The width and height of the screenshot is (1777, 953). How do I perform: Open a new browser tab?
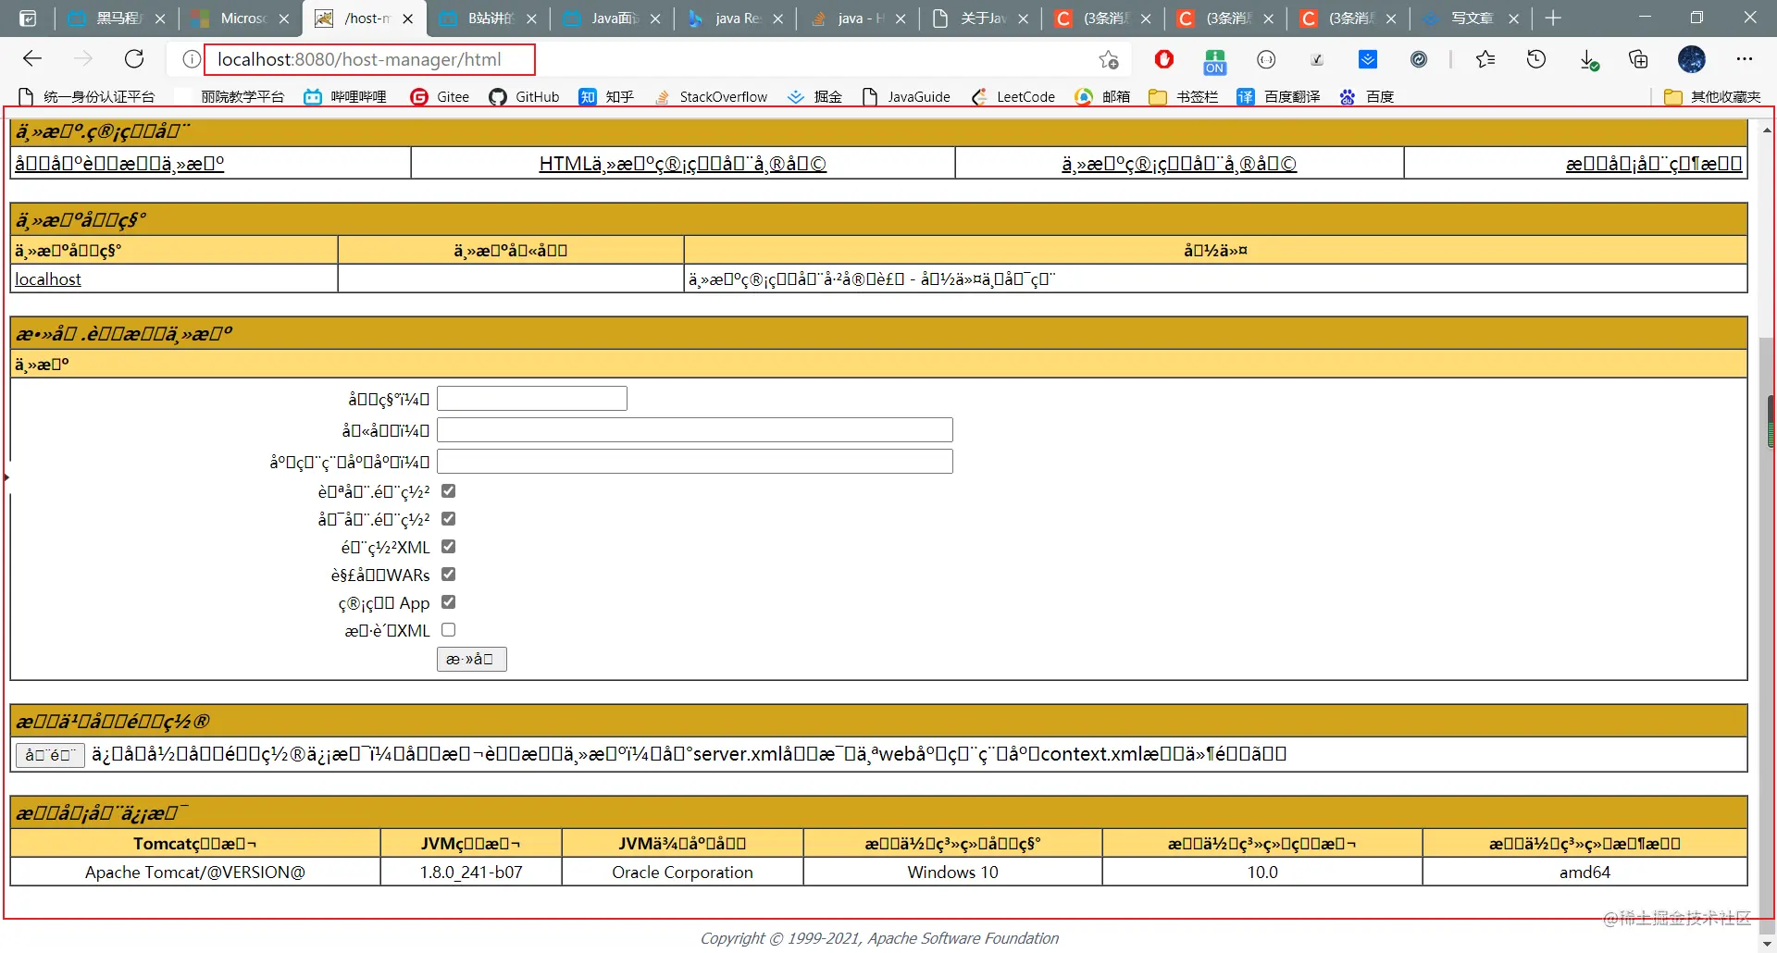[x=1553, y=19]
